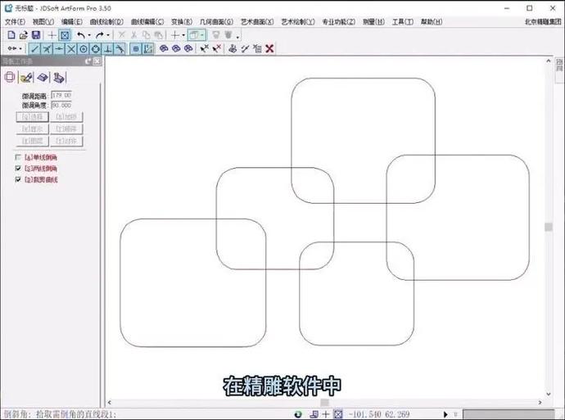Click the list-properties icon beside red X
Screen dimensions: 565x420
(257, 48)
